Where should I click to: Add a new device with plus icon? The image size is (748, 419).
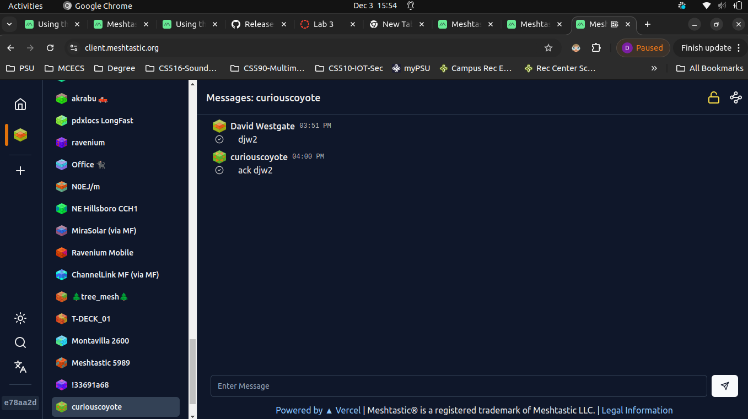coord(20,171)
